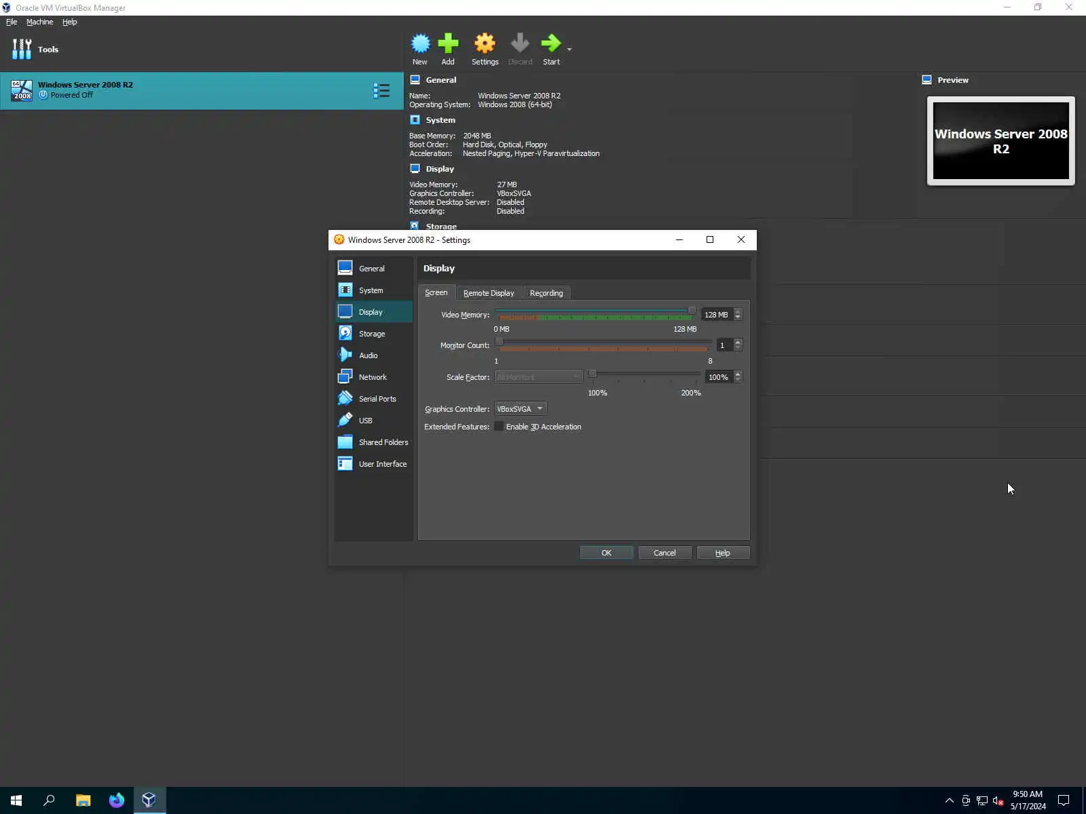The image size is (1086, 814).
Task: Click the New virtual machine toolbar icon
Action: click(420, 44)
